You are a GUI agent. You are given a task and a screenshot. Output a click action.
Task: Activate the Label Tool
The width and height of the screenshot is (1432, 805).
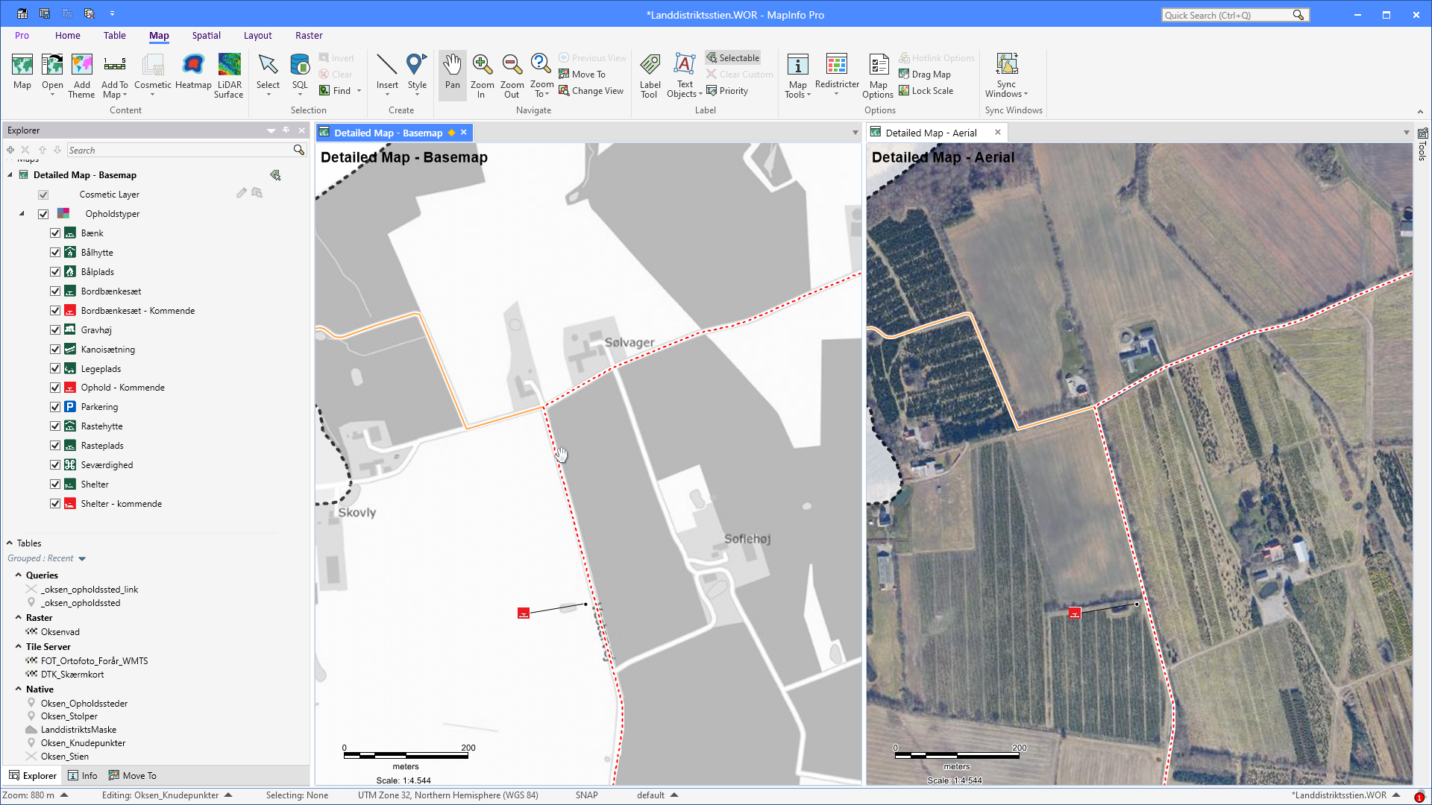(650, 75)
